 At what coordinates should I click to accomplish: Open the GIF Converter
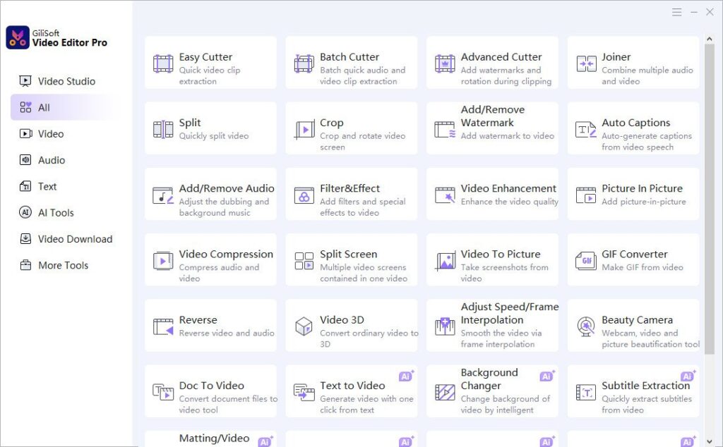coord(633,259)
